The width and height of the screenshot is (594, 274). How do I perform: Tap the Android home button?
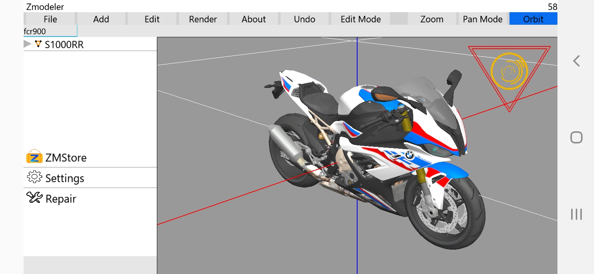[576, 137]
